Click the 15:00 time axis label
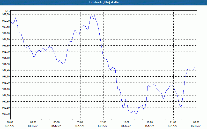207x129 pixels. click(127, 122)
